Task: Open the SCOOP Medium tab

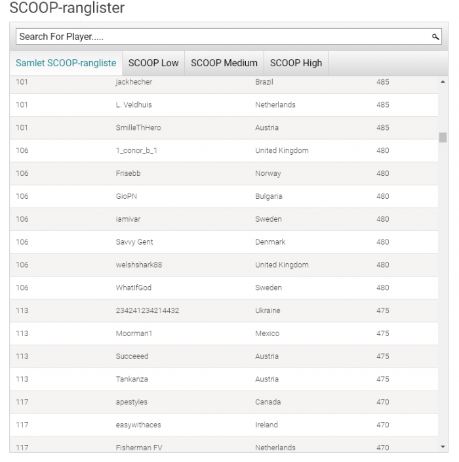Action: click(224, 63)
